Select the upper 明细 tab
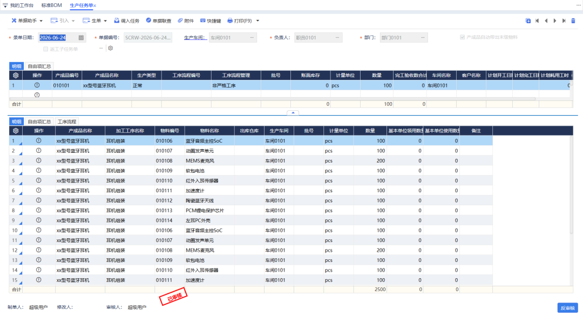Viewport: 583px width, 316px height. [16, 66]
